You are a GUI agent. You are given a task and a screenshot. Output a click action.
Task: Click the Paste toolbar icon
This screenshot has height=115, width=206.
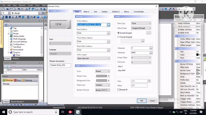click(33, 9)
